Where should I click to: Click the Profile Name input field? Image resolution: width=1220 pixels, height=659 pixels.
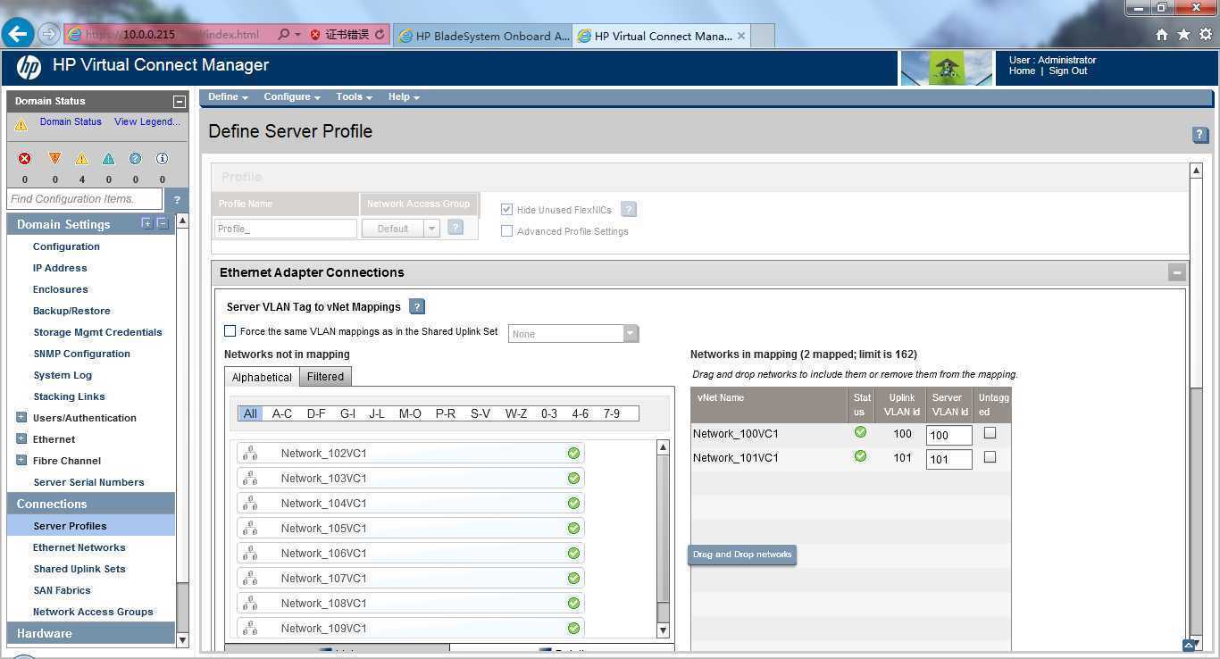pyautogui.click(x=285, y=229)
